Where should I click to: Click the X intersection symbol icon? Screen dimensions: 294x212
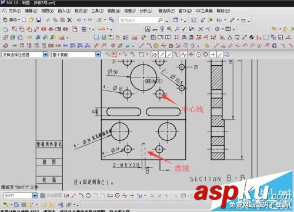[x=201, y=29]
